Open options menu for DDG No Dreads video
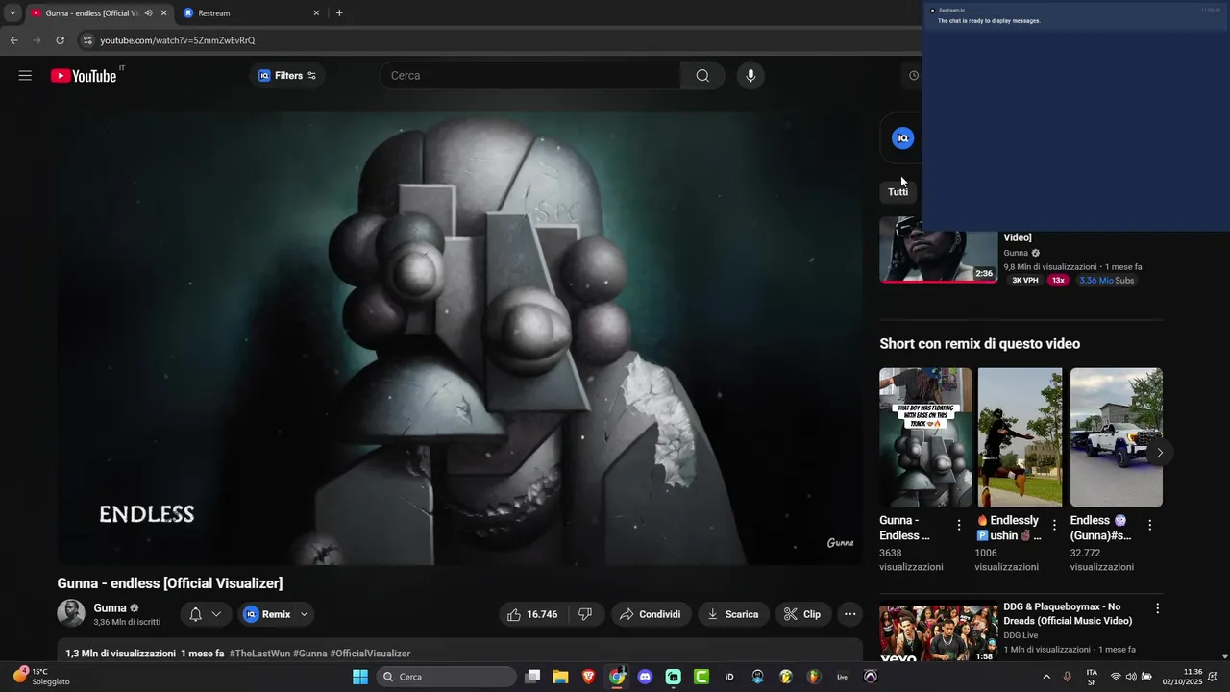The height and width of the screenshot is (692, 1230). coord(1157,608)
